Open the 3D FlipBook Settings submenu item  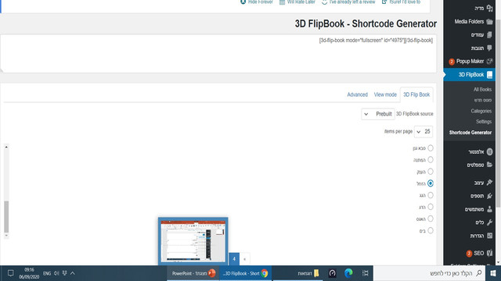[x=484, y=122]
